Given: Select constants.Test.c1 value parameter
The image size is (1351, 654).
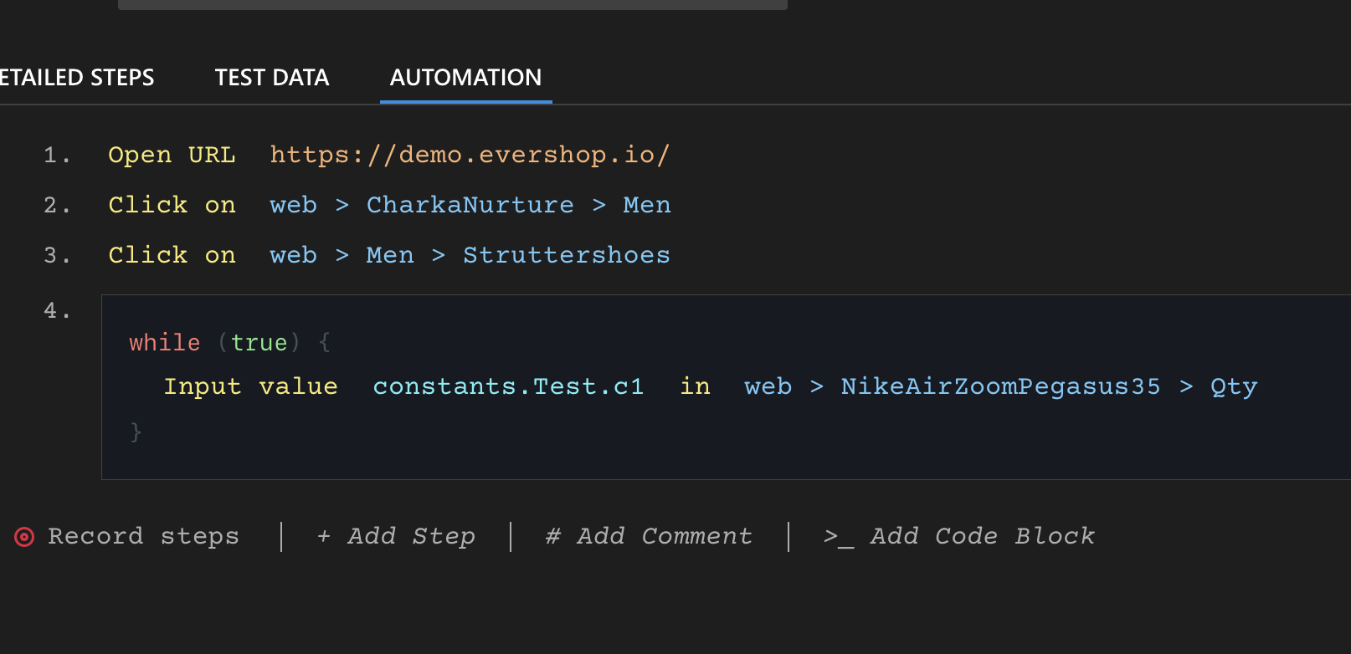Looking at the screenshot, I should [x=508, y=386].
